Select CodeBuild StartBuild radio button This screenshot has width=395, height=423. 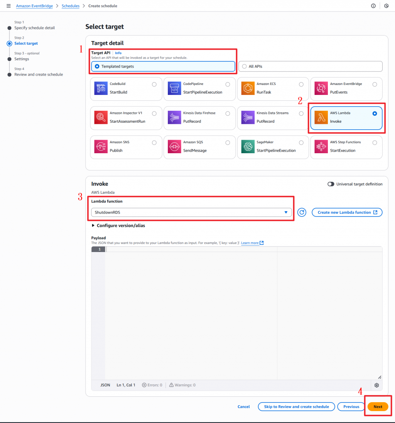[154, 85]
